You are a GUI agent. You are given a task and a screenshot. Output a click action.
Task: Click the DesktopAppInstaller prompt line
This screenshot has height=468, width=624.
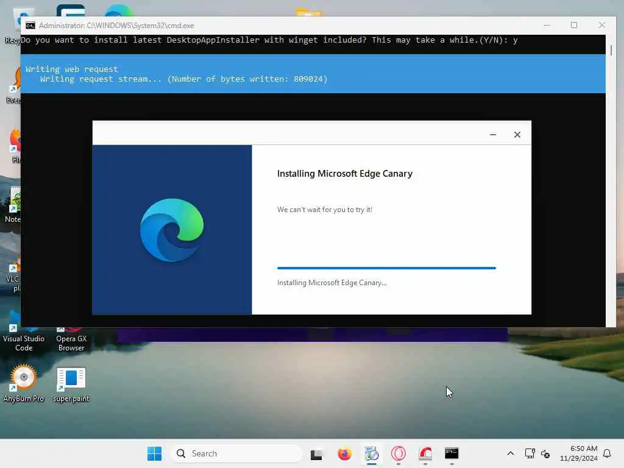269,40
